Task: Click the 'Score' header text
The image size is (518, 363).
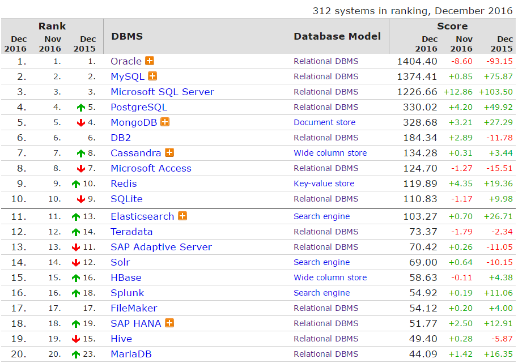Action: pos(452,26)
